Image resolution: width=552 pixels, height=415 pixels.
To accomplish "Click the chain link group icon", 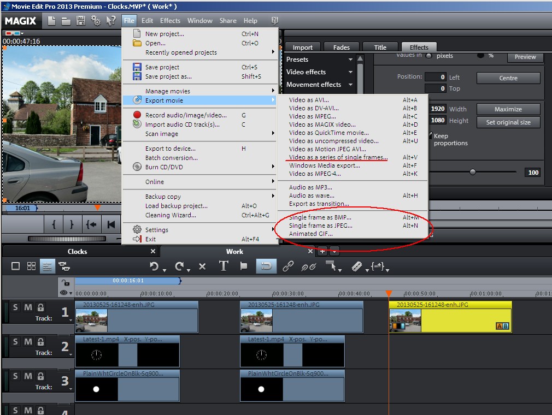I will coord(288,266).
